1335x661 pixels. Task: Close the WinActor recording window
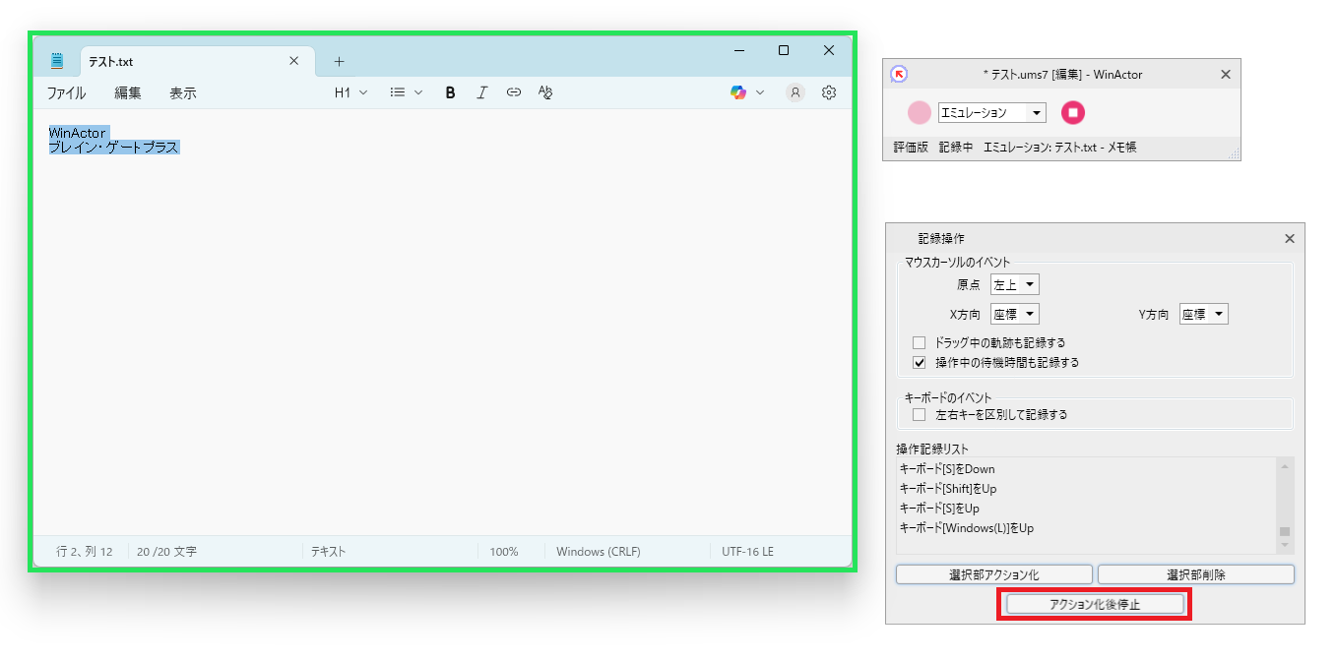click(1226, 74)
